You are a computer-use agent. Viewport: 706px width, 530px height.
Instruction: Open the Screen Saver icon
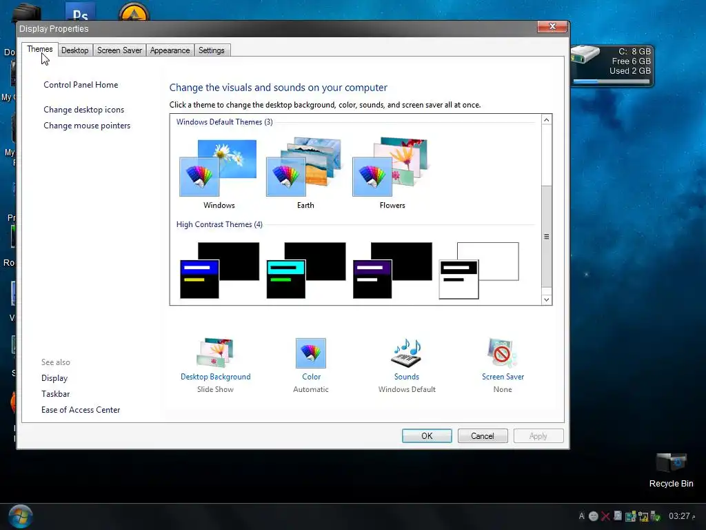click(502, 353)
